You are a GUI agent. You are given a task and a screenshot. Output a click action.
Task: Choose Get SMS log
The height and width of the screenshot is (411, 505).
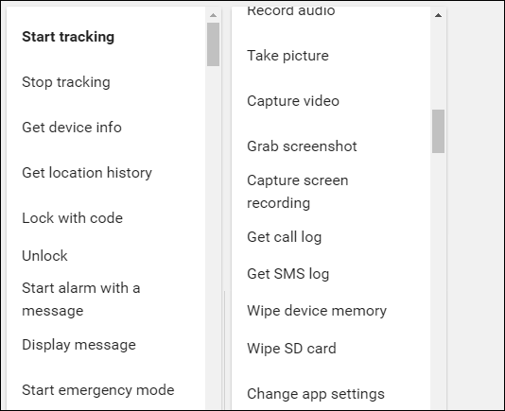(287, 274)
